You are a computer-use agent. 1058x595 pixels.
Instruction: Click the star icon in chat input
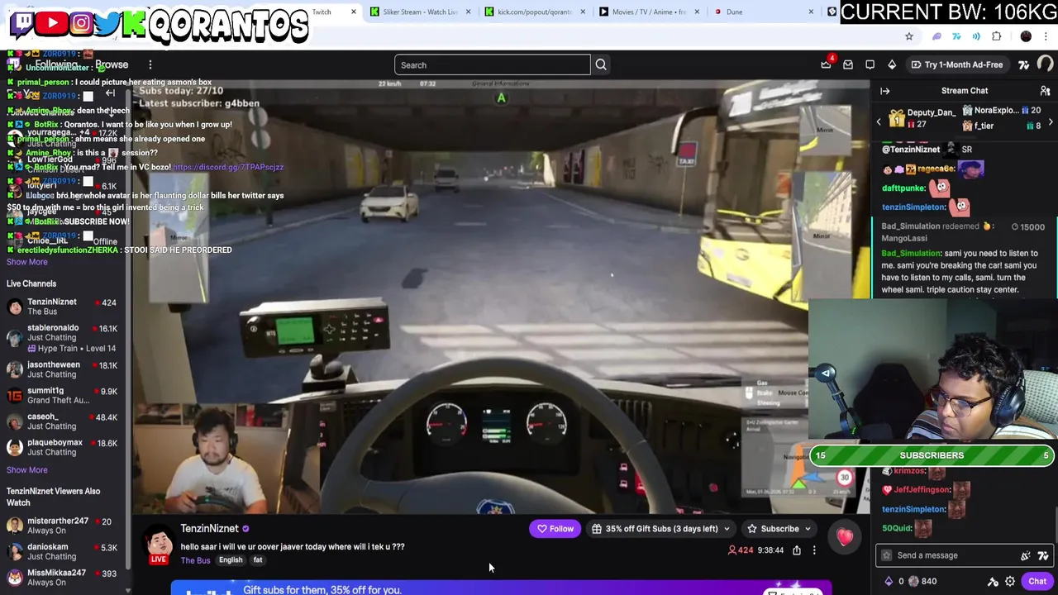886,555
